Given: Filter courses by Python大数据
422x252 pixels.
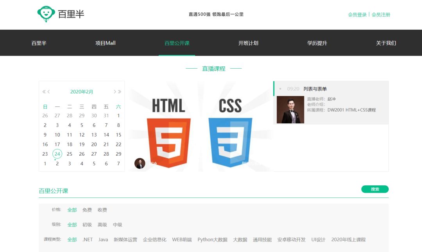Looking at the screenshot, I should tap(212, 240).
